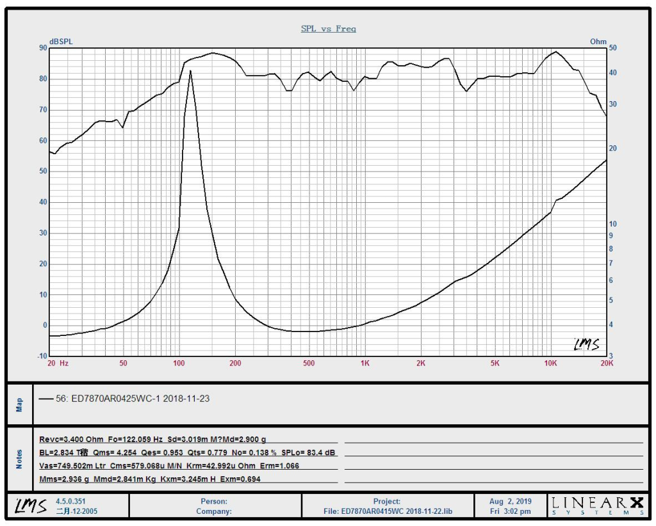656x526 pixels.
Task: Click the Company field in the footer
Action: point(214,511)
